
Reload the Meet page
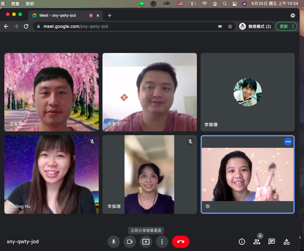click(x=26, y=26)
